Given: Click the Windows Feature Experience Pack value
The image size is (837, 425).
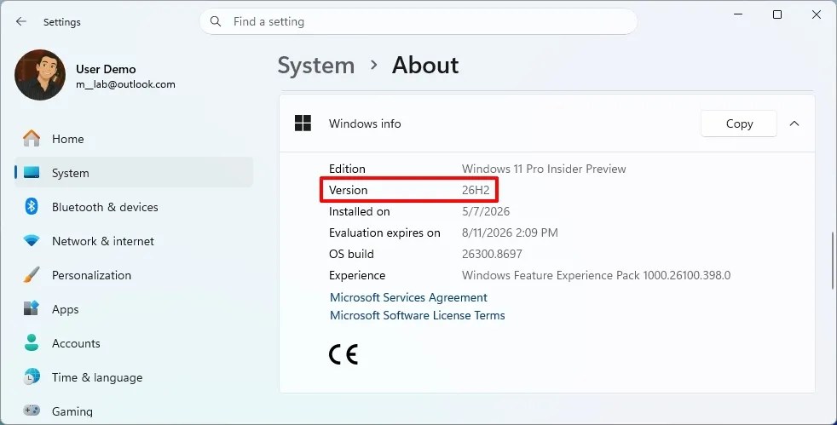Looking at the screenshot, I should (x=597, y=276).
